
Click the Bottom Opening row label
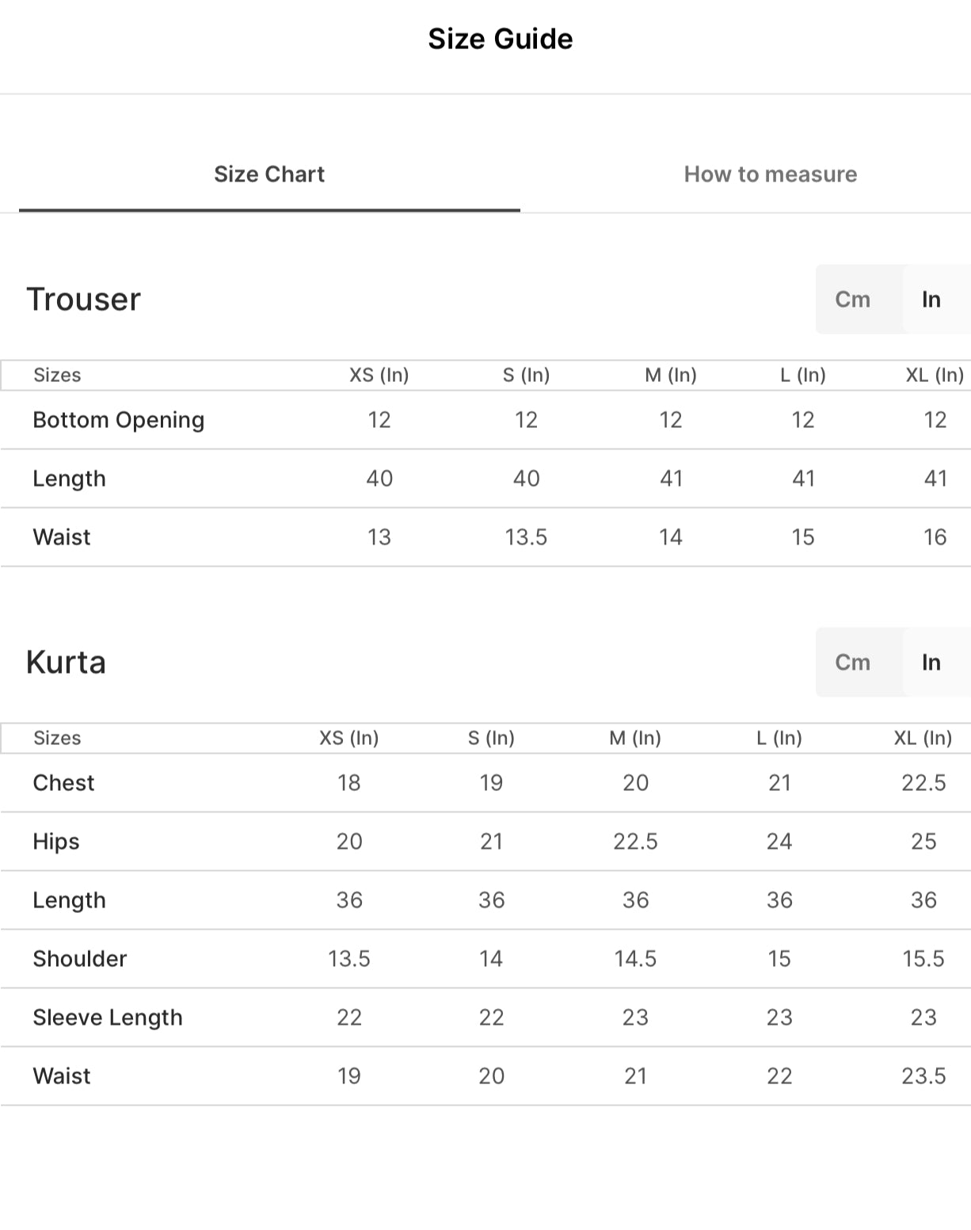pyautogui.click(x=119, y=420)
